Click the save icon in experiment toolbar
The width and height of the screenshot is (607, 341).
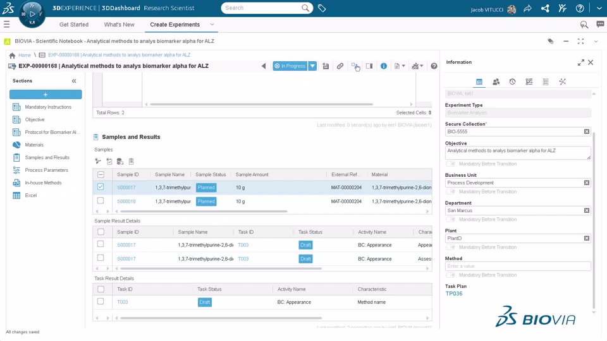326,66
